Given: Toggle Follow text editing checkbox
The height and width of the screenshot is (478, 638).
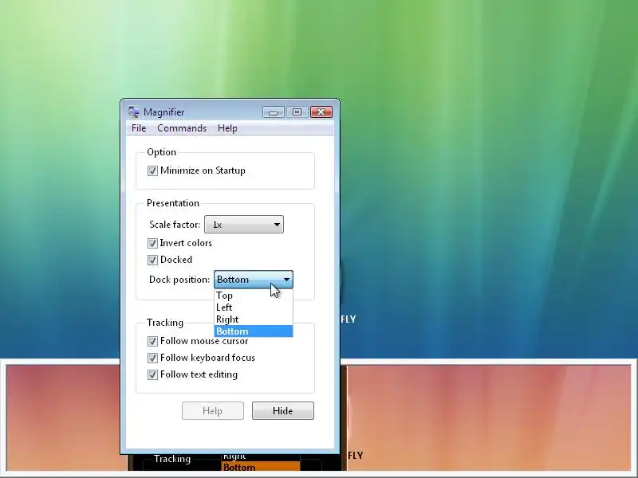Looking at the screenshot, I should (x=152, y=374).
